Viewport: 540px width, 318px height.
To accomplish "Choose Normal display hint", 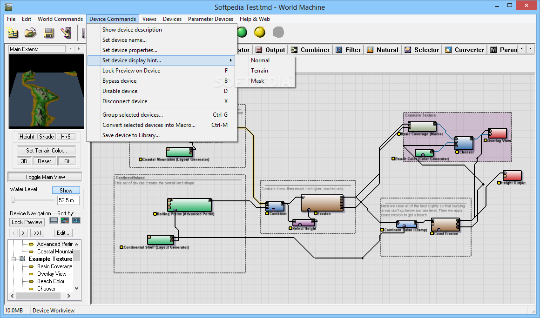I will 260,60.
